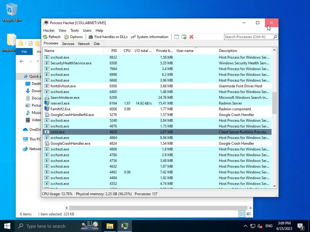Image resolution: width=310 pixels, height=232 pixels.
Task: Sort by the Description column header
Action: click(x=244, y=51)
